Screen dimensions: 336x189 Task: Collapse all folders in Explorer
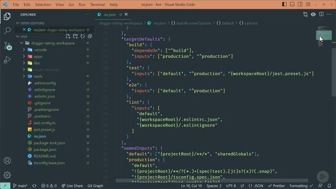click(90, 36)
